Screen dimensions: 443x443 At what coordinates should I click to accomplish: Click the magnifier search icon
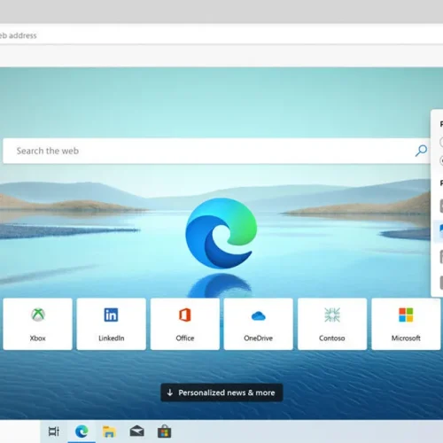click(x=421, y=151)
